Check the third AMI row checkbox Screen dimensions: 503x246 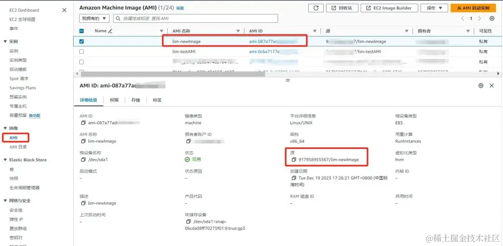tap(82, 62)
